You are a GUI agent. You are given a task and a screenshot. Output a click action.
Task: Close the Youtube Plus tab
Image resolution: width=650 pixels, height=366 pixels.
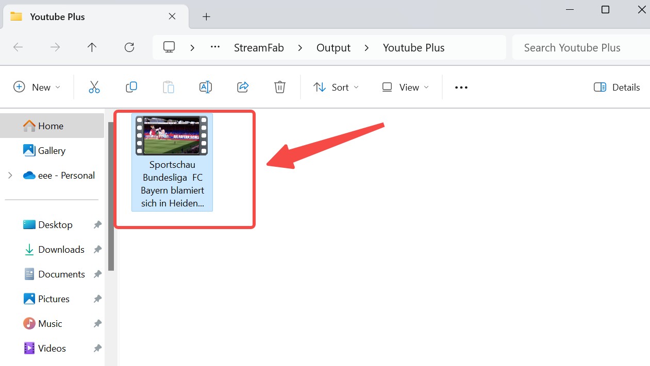pyautogui.click(x=172, y=16)
